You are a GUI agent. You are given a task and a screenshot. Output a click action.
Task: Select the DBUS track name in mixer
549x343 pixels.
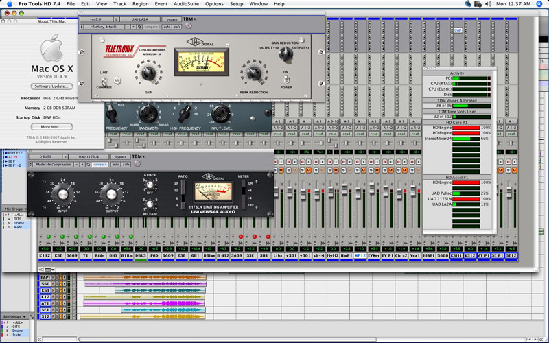pyautogui.click(x=140, y=255)
